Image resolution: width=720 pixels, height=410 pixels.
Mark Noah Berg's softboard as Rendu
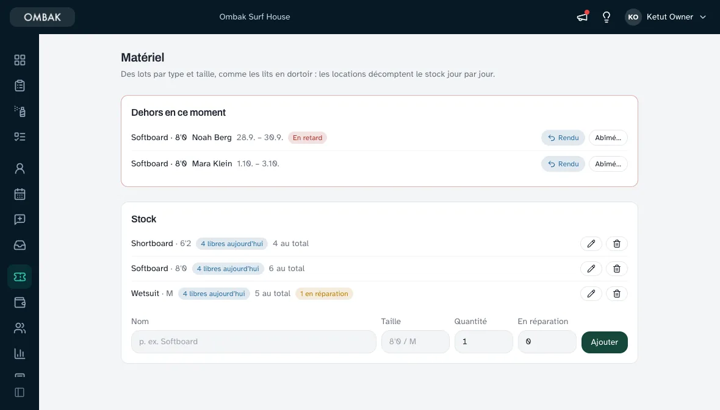[563, 138]
